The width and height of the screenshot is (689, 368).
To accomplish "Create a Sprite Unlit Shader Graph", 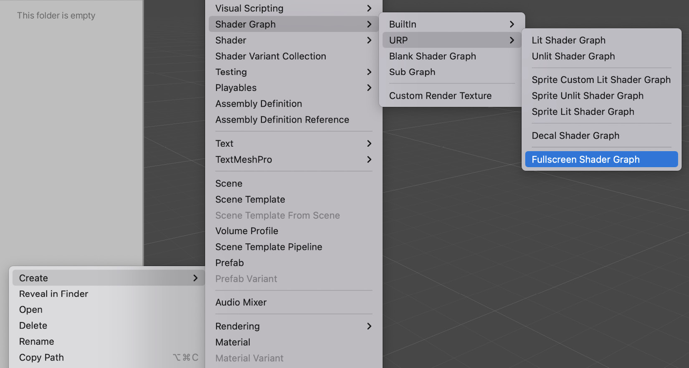I will (x=601, y=95).
